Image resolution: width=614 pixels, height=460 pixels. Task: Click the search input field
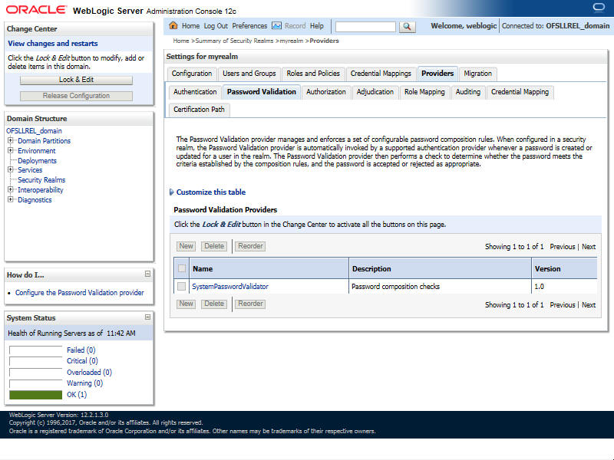click(366, 27)
